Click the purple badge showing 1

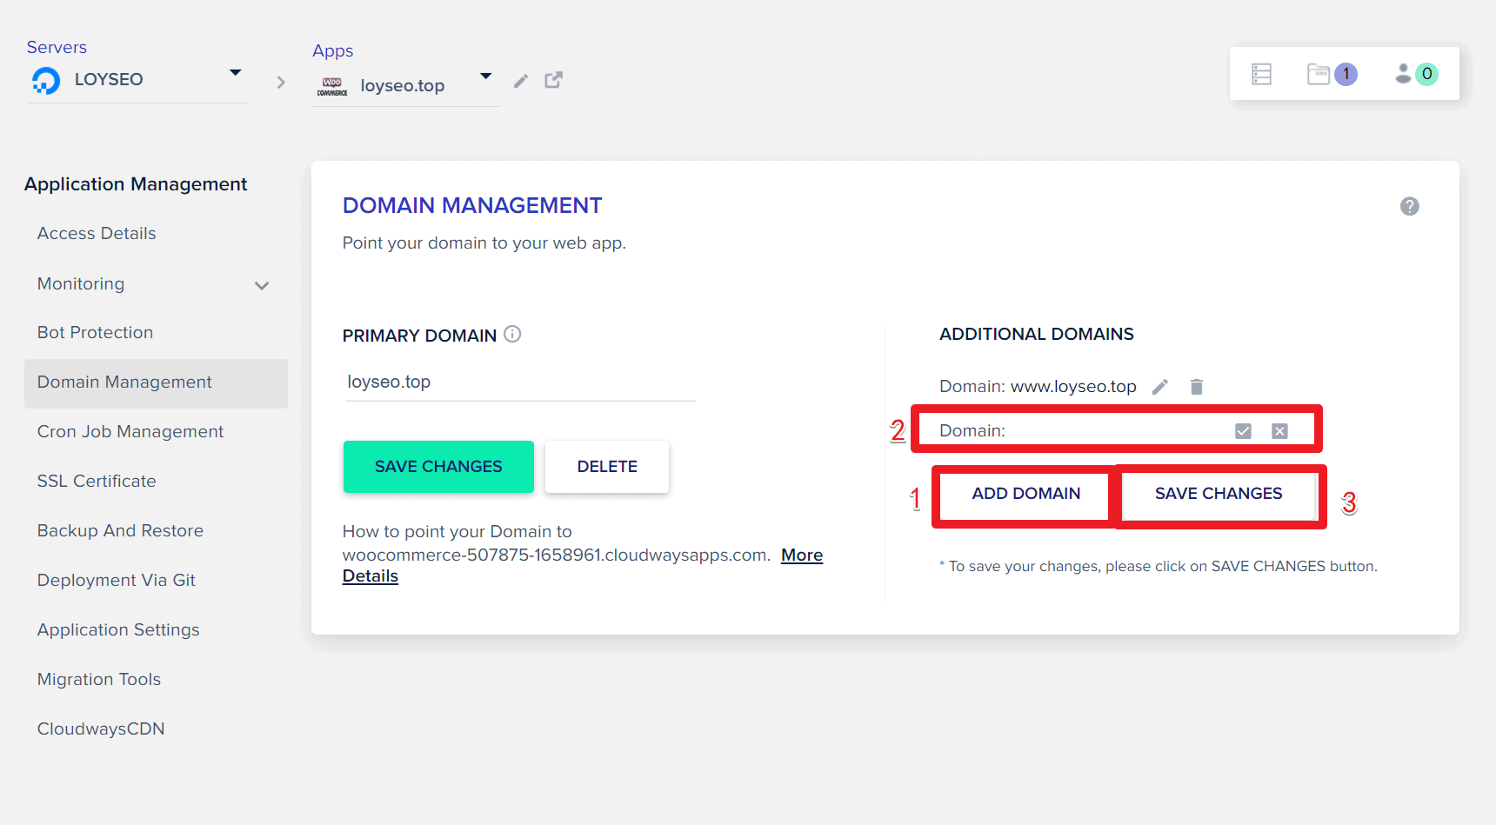coord(1346,74)
